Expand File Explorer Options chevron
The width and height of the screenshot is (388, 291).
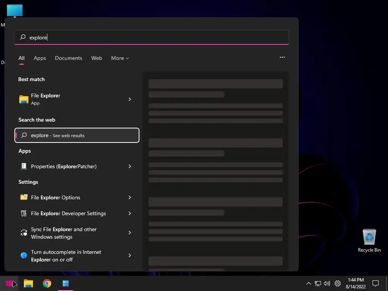click(130, 197)
